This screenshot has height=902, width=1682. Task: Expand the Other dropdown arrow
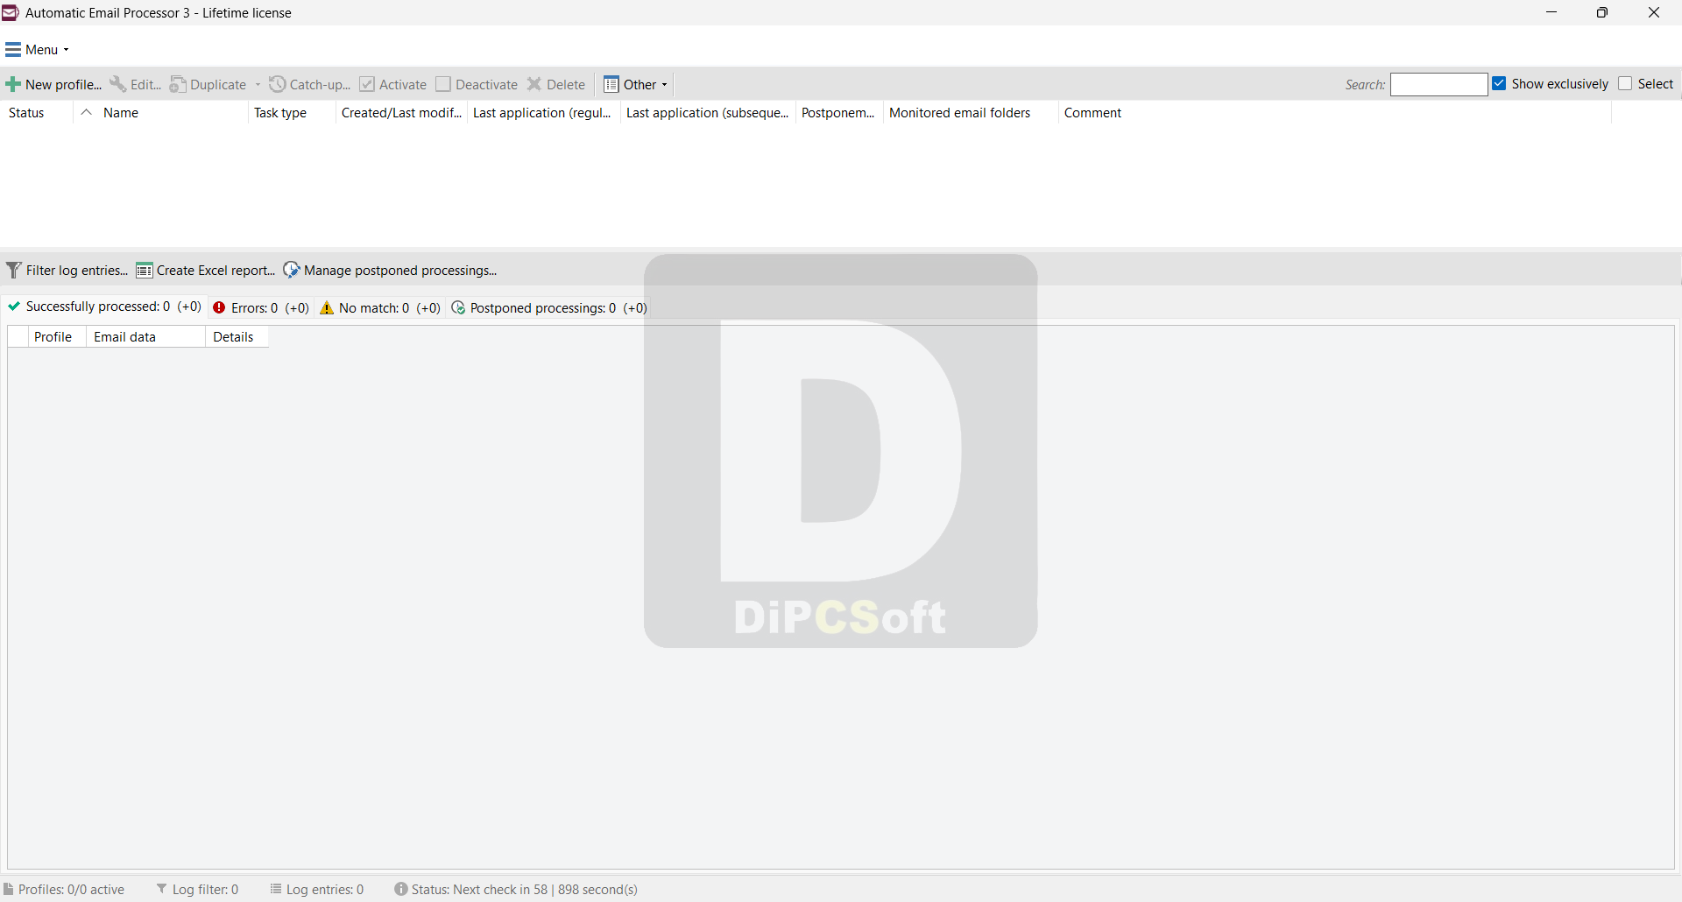(x=665, y=85)
